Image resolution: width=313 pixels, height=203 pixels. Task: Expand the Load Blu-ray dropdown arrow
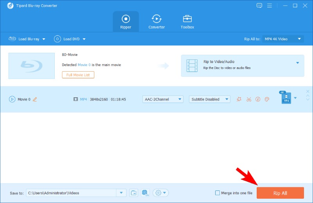[44, 39]
